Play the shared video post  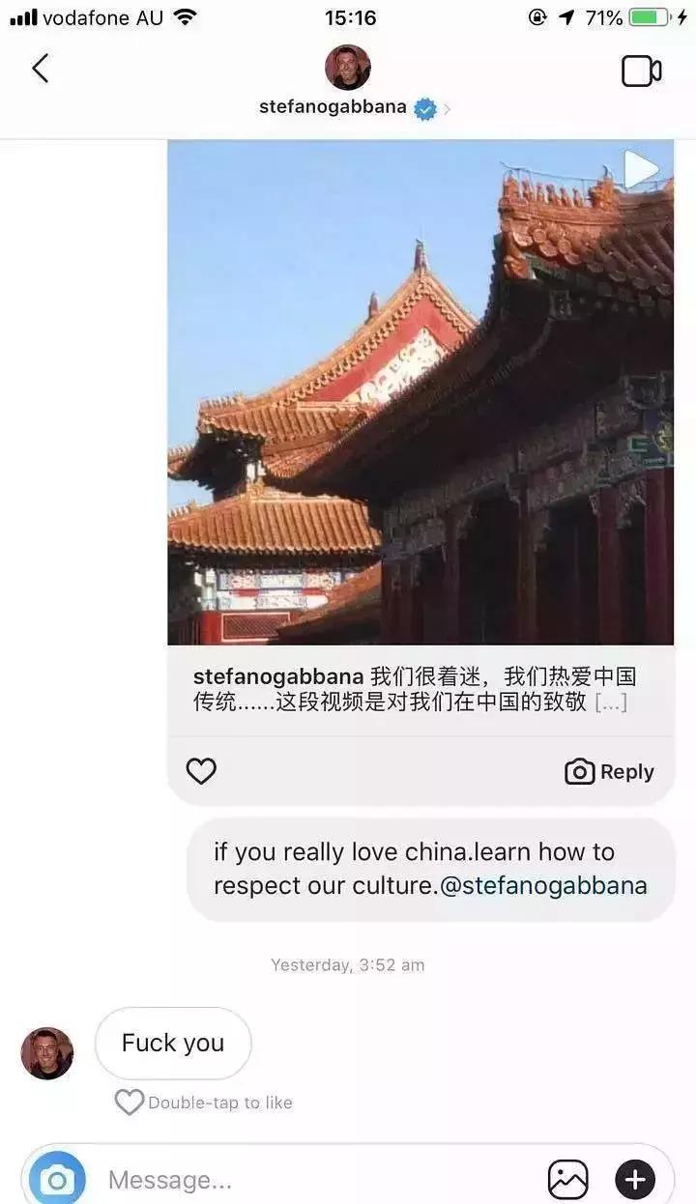pos(641,170)
